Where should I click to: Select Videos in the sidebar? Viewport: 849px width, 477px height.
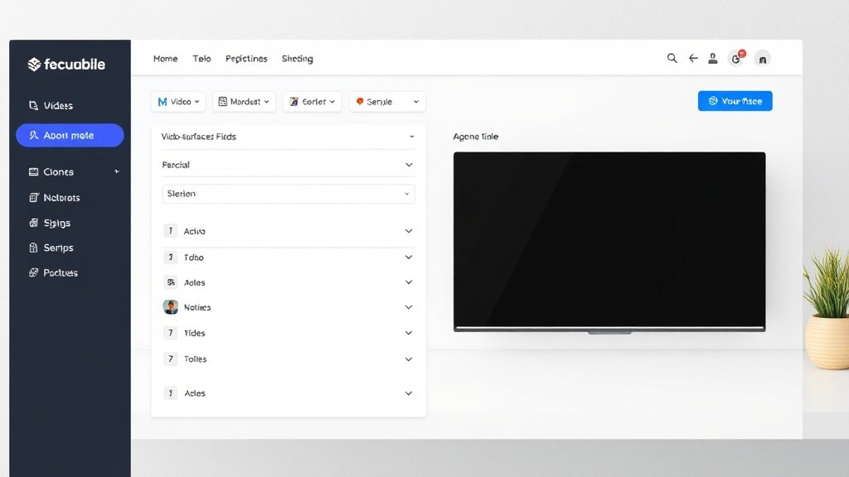pyautogui.click(x=58, y=105)
